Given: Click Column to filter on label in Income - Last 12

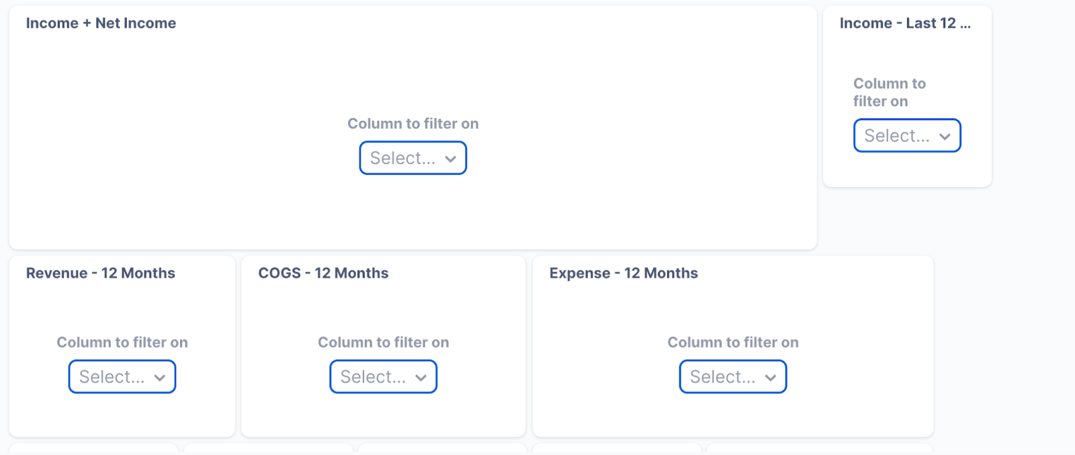Looking at the screenshot, I should 890,92.
